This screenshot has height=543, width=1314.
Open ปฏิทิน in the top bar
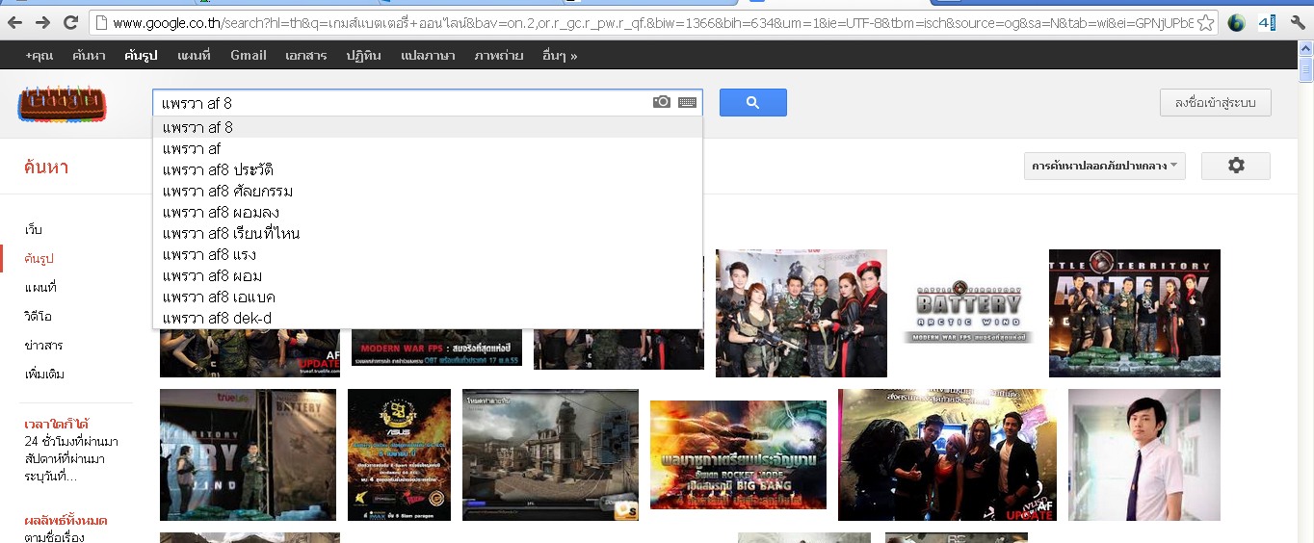[364, 56]
